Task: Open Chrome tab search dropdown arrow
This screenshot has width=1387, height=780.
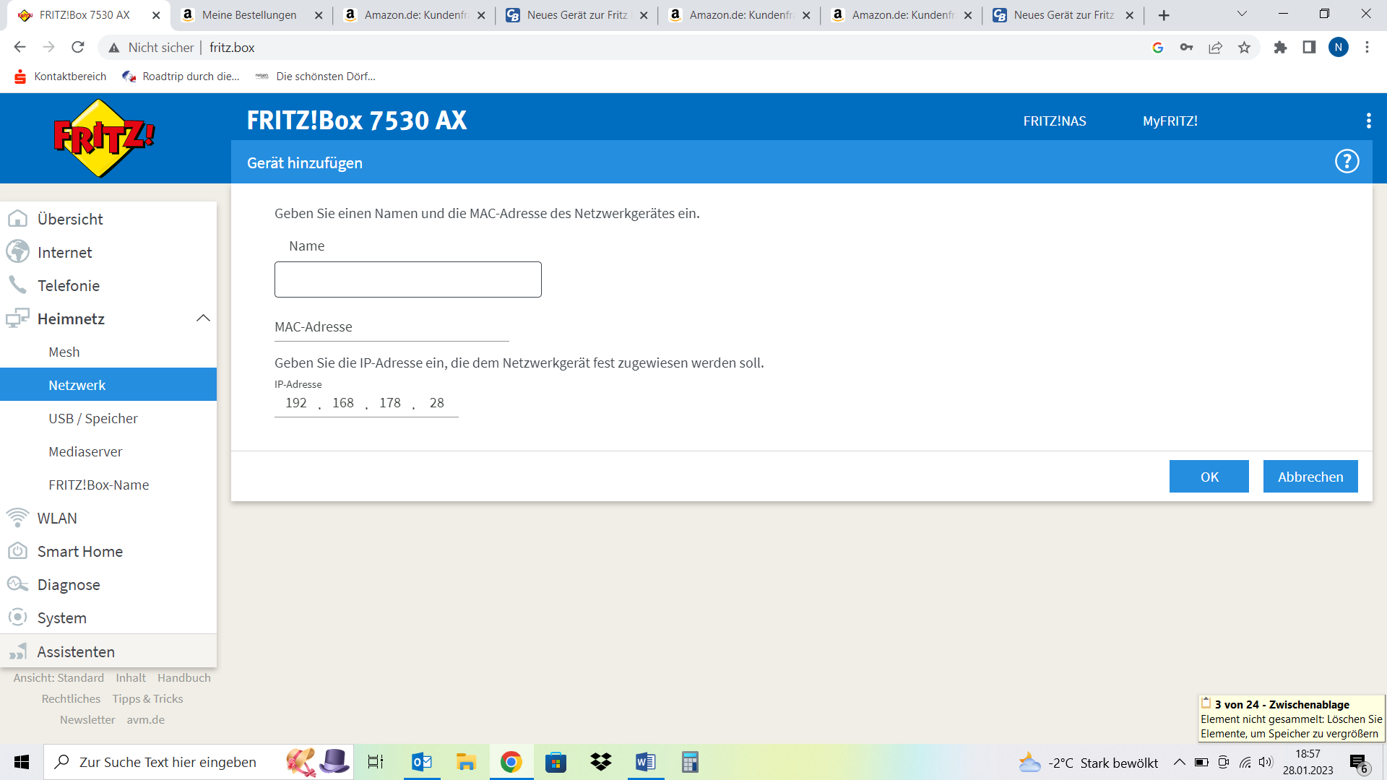Action: 1242,14
